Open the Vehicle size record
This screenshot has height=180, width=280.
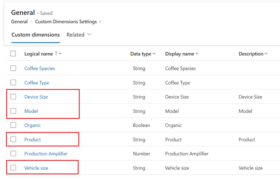pos(36,168)
